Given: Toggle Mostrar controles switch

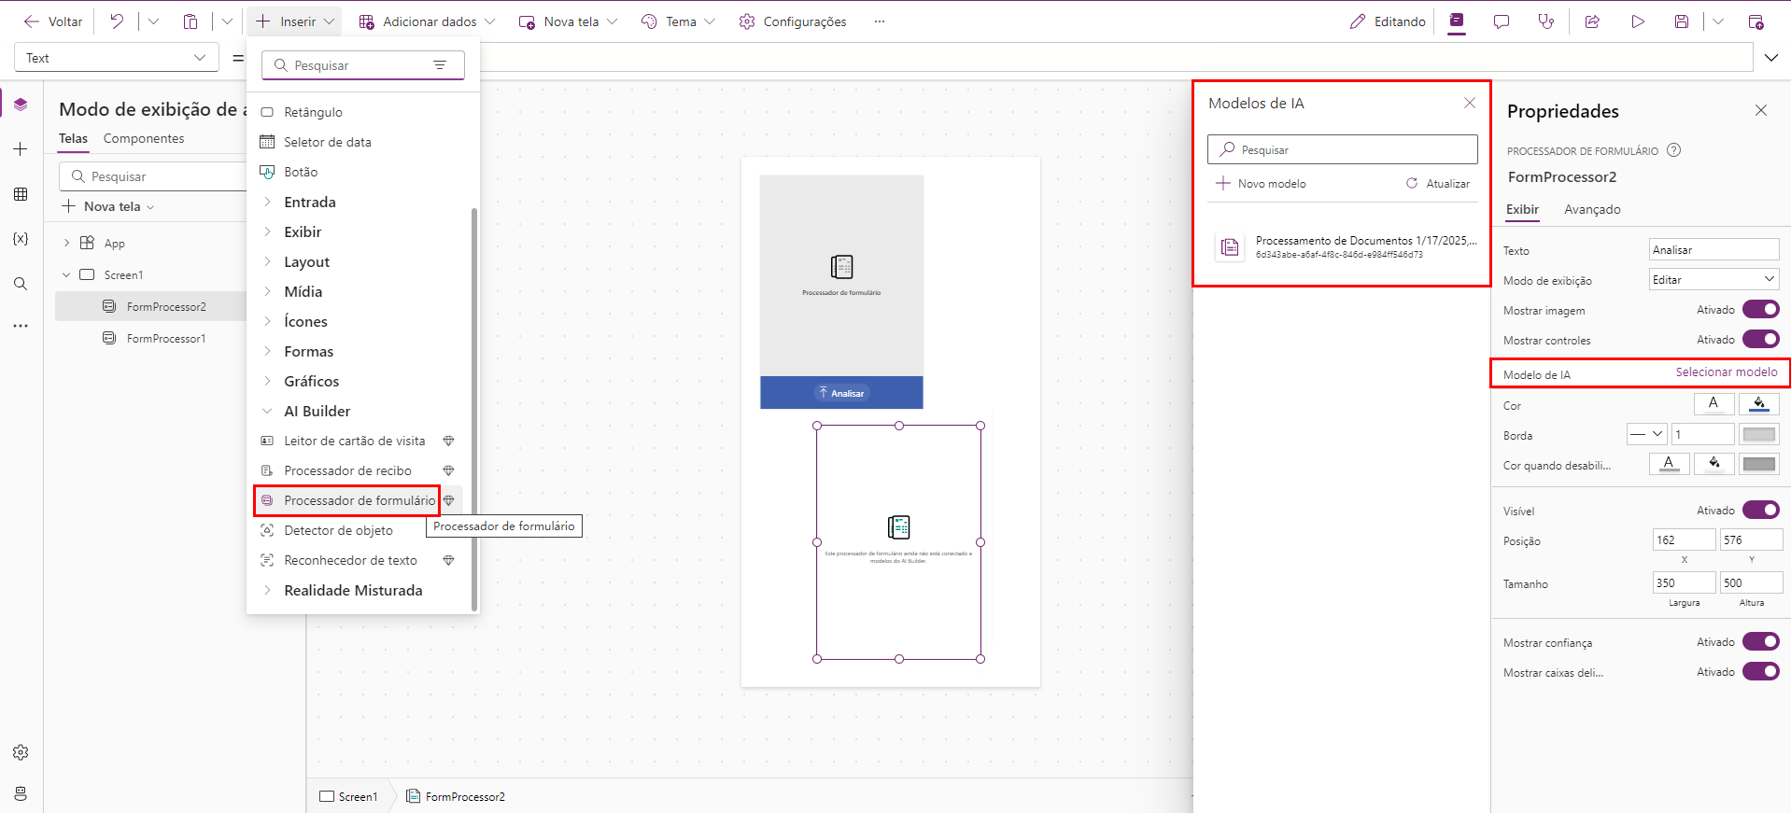Looking at the screenshot, I should coord(1761,339).
